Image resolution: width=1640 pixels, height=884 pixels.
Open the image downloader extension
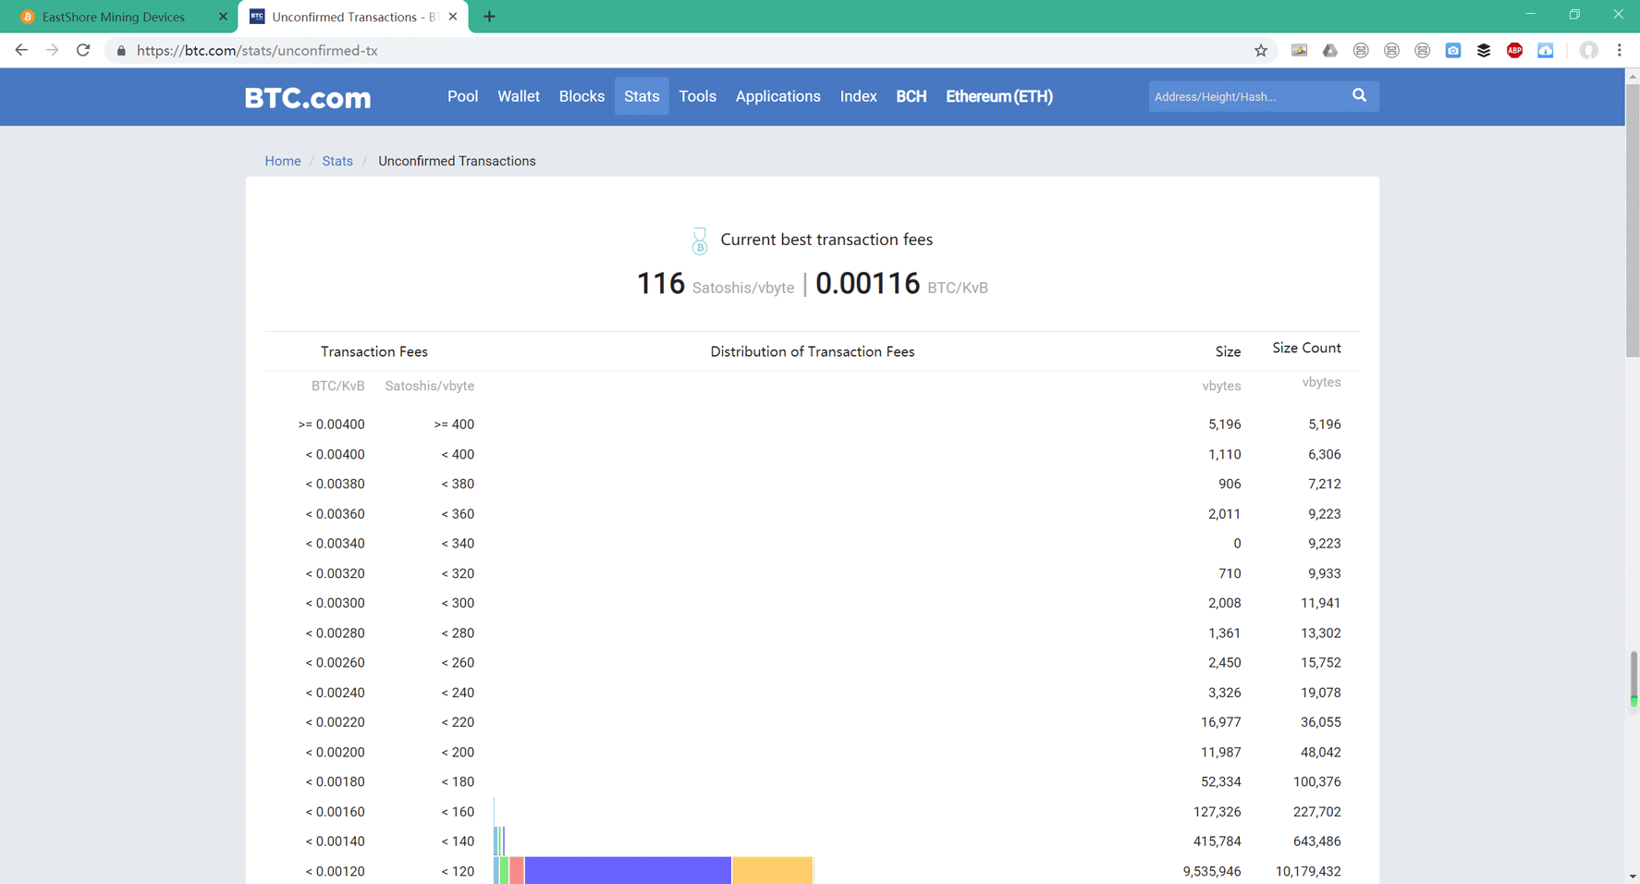point(1299,51)
